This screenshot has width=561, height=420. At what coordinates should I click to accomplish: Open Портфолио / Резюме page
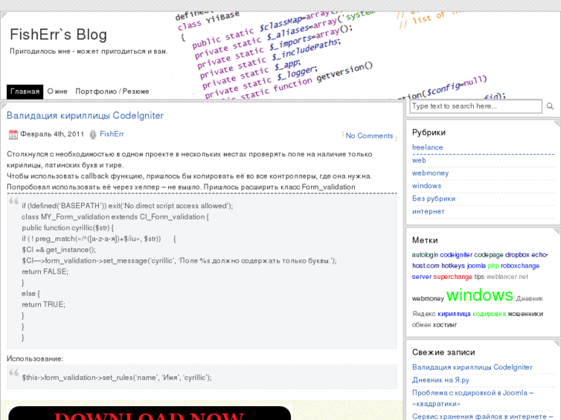(x=112, y=92)
